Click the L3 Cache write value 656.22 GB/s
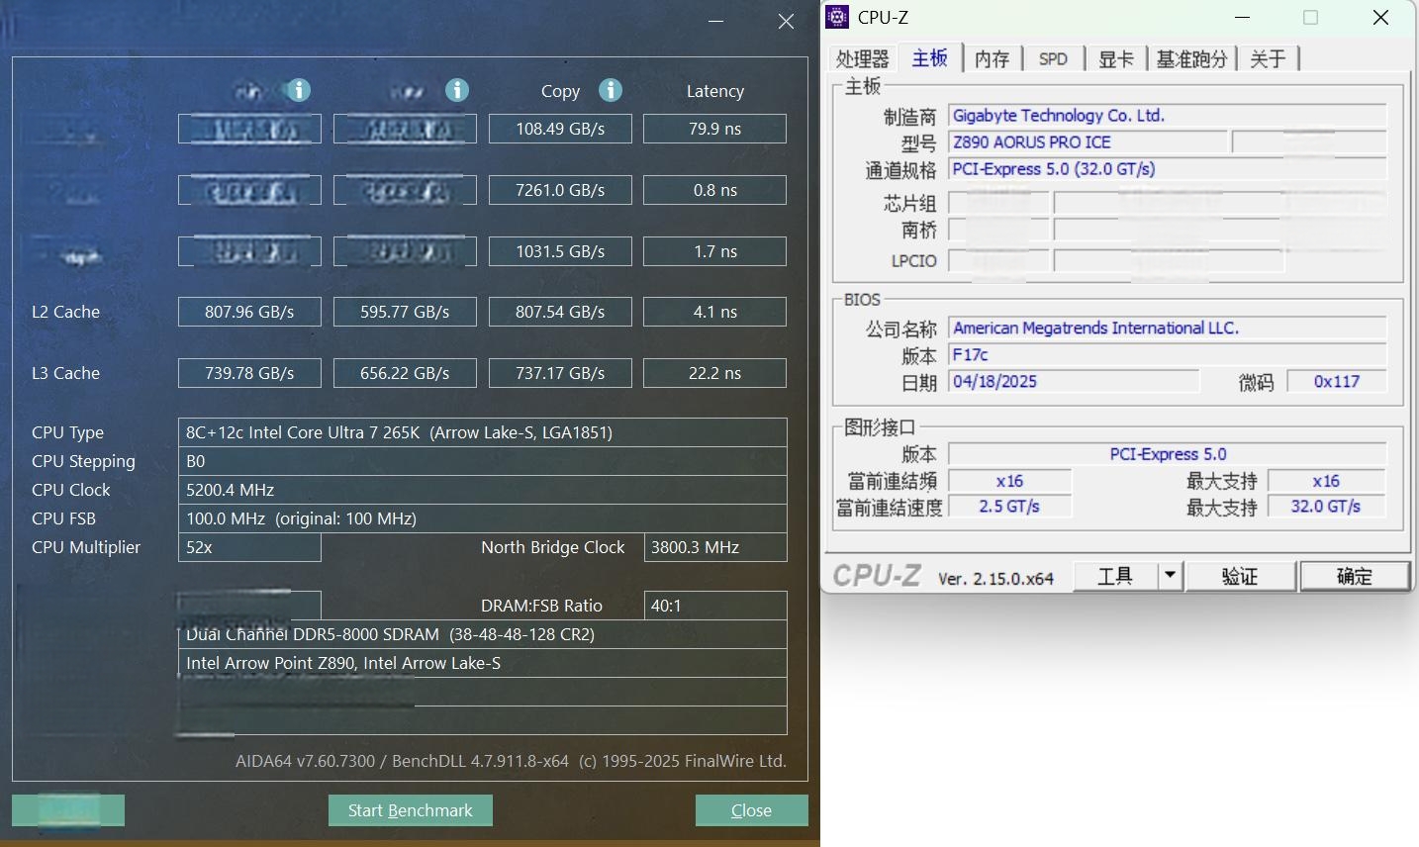This screenshot has height=847, width=1419. [x=405, y=373]
